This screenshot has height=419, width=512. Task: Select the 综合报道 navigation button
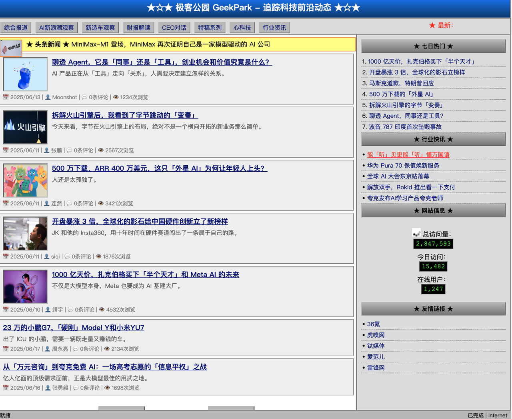coord(16,27)
